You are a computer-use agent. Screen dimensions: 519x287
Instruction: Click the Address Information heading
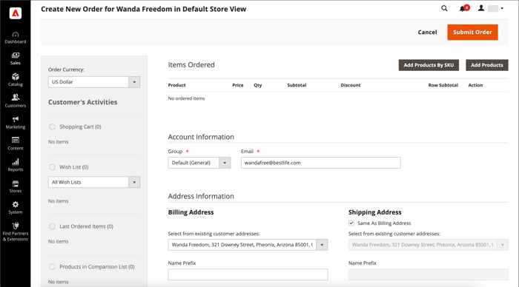point(201,196)
